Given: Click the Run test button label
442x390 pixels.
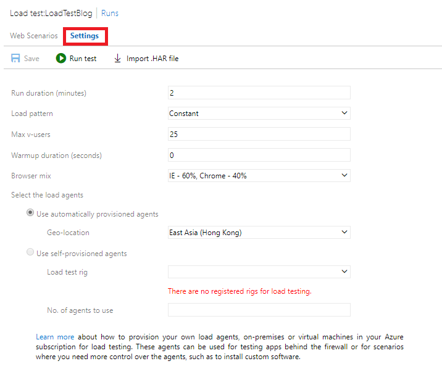Looking at the screenshot, I should [x=83, y=59].
